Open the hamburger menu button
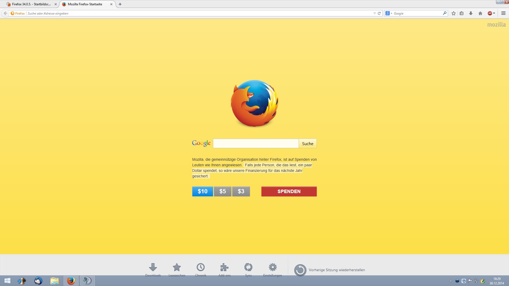 [503, 13]
